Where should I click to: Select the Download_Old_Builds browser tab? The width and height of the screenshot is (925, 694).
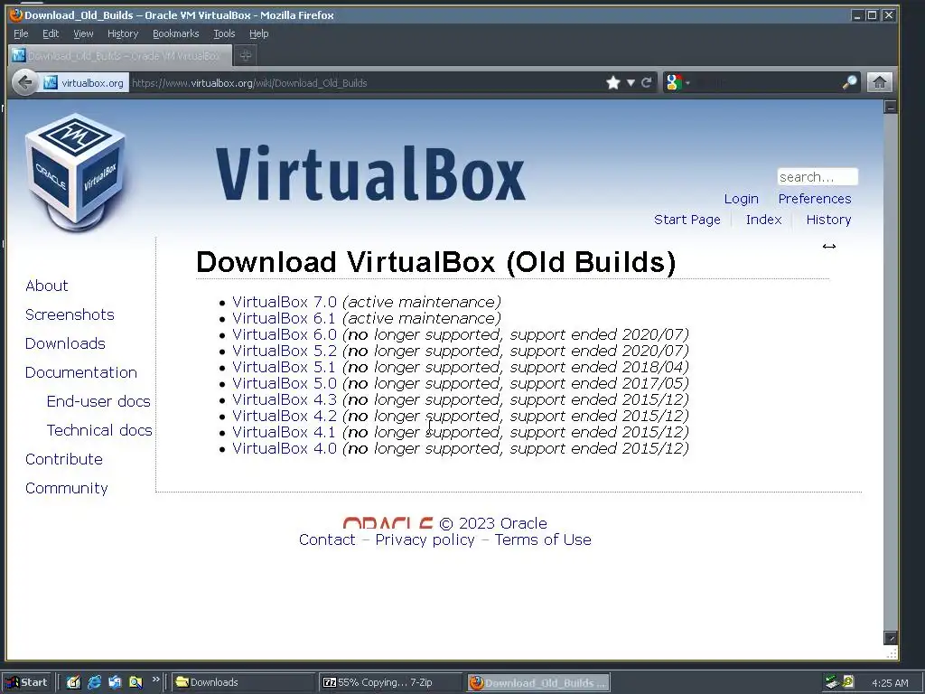[119, 55]
